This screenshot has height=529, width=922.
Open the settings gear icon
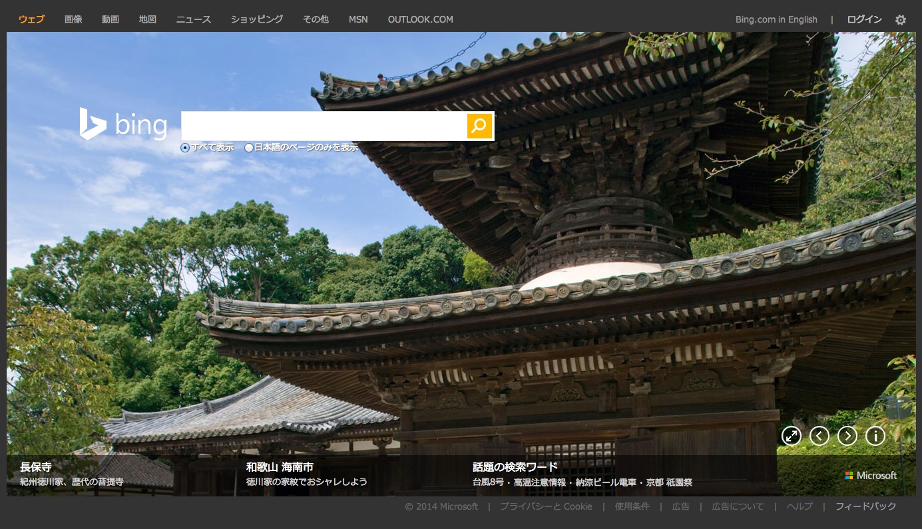click(x=901, y=20)
